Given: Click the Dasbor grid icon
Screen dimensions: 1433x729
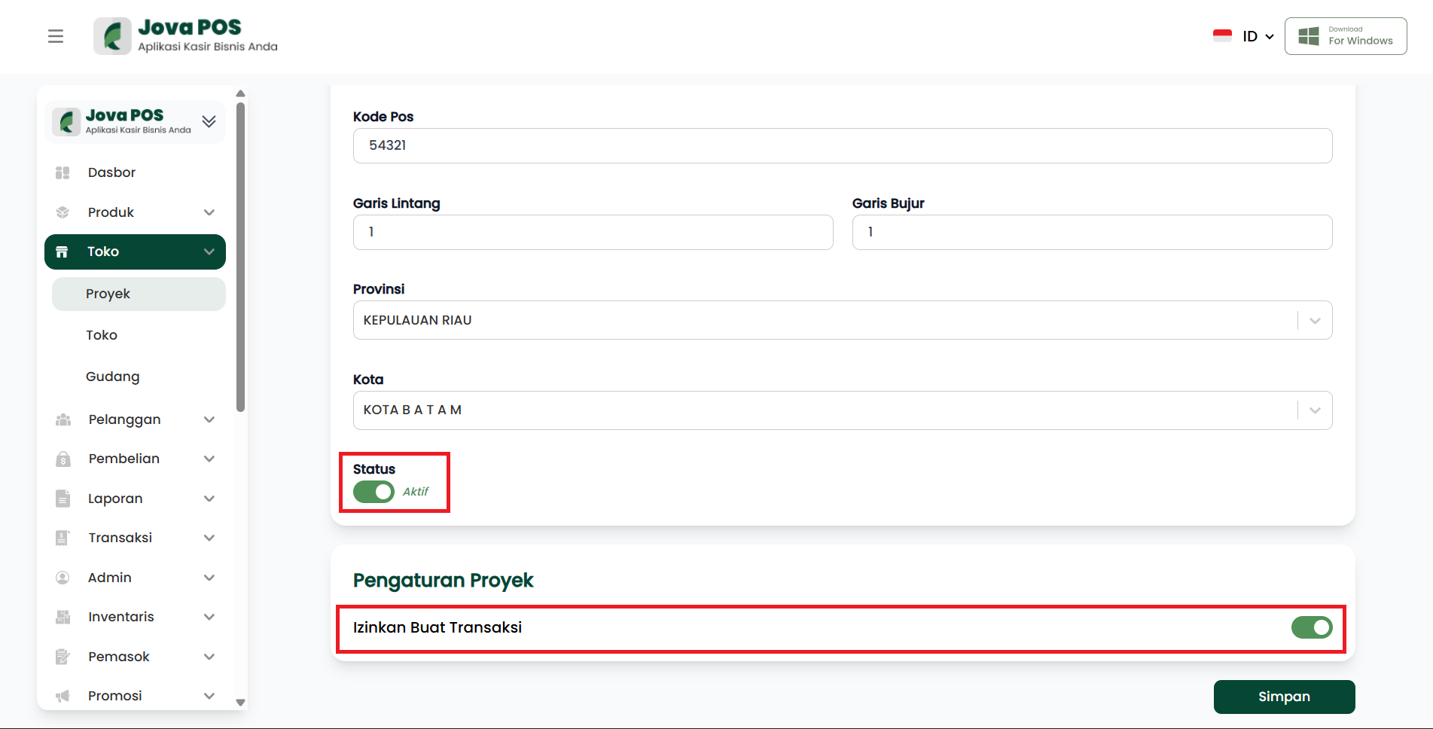Looking at the screenshot, I should click(63, 172).
